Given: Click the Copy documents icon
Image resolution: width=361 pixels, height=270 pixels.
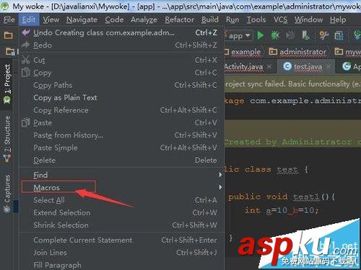Looking at the screenshot, I should [x=25, y=72].
